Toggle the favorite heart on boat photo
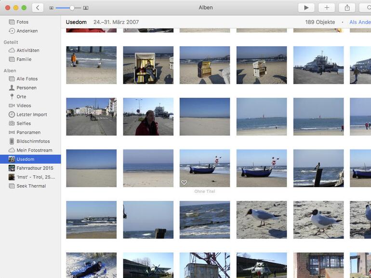The width and height of the screenshot is (371, 278). click(x=184, y=183)
